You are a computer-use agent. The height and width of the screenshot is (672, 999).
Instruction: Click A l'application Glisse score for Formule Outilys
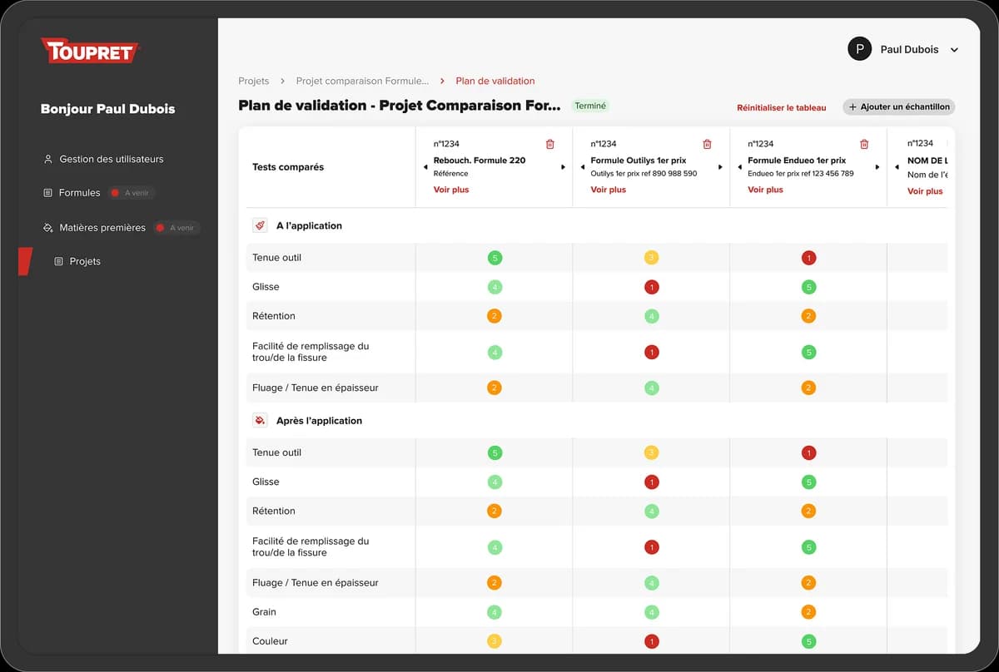point(652,287)
